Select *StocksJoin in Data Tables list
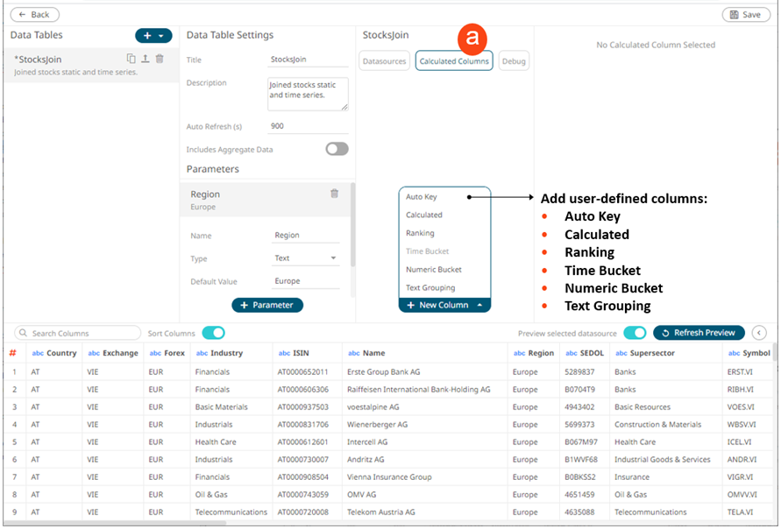This screenshot has height=529, width=781. pyautogui.click(x=91, y=65)
